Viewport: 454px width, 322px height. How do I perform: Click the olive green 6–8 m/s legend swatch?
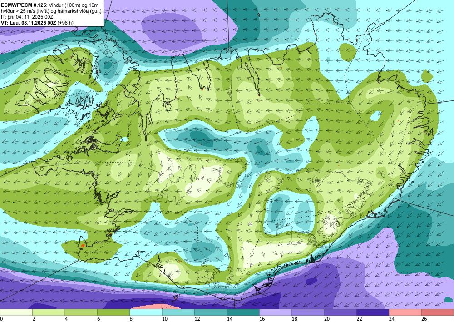[x=113, y=312]
